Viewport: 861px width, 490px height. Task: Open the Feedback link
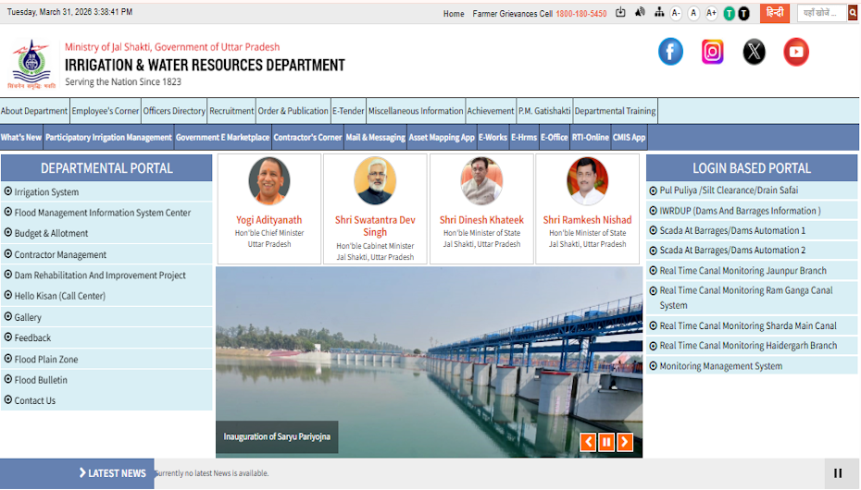[31, 337]
